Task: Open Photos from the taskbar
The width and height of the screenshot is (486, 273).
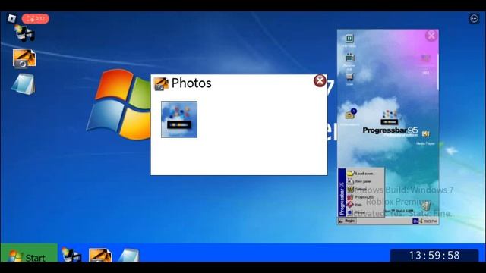Action: click(x=100, y=255)
